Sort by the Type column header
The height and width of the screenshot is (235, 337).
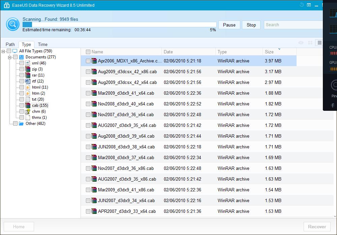point(239,52)
